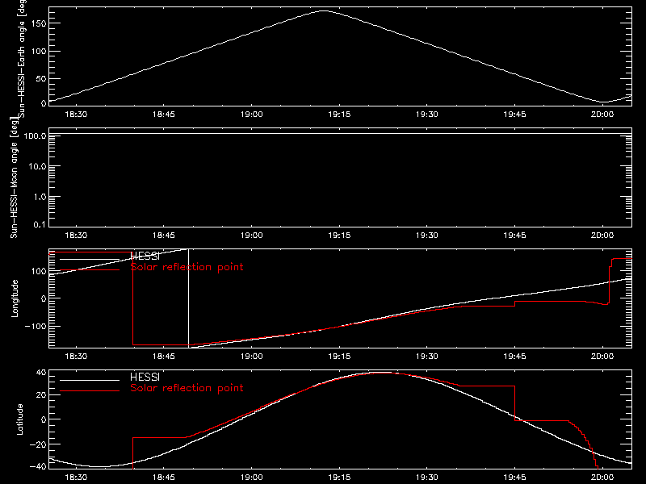
Task: Click 20:00 time label under Moon angle plot
Action: [602, 235]
